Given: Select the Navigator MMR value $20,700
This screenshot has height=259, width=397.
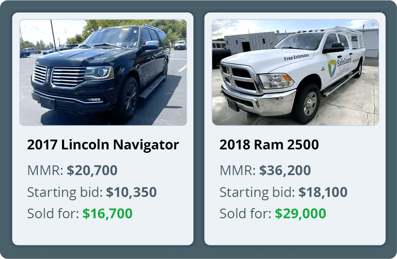Looking at the screenshot, I should tap(92, 170).
